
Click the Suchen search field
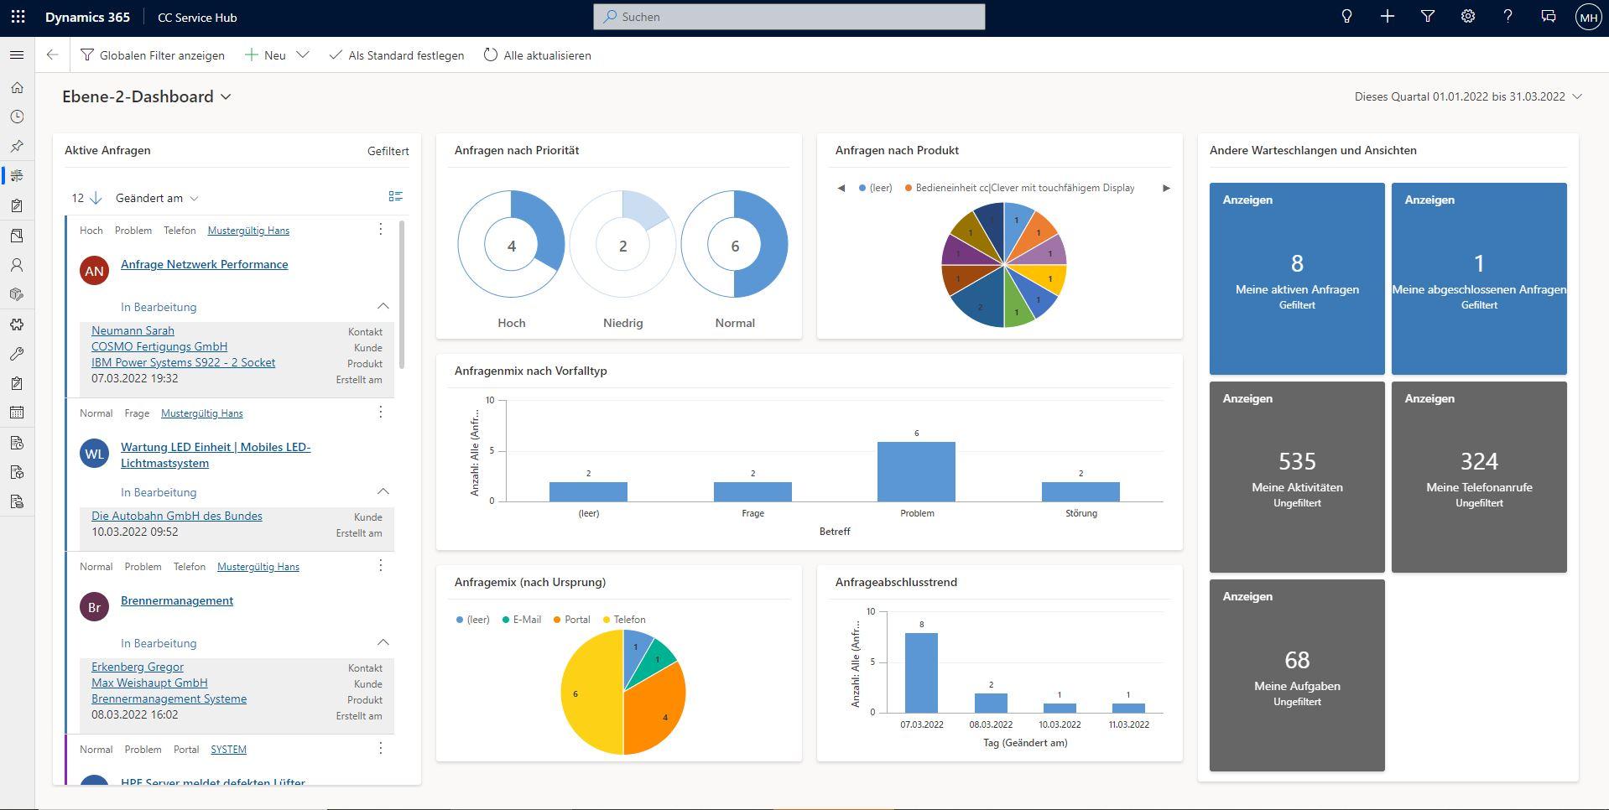click(789, 17)
